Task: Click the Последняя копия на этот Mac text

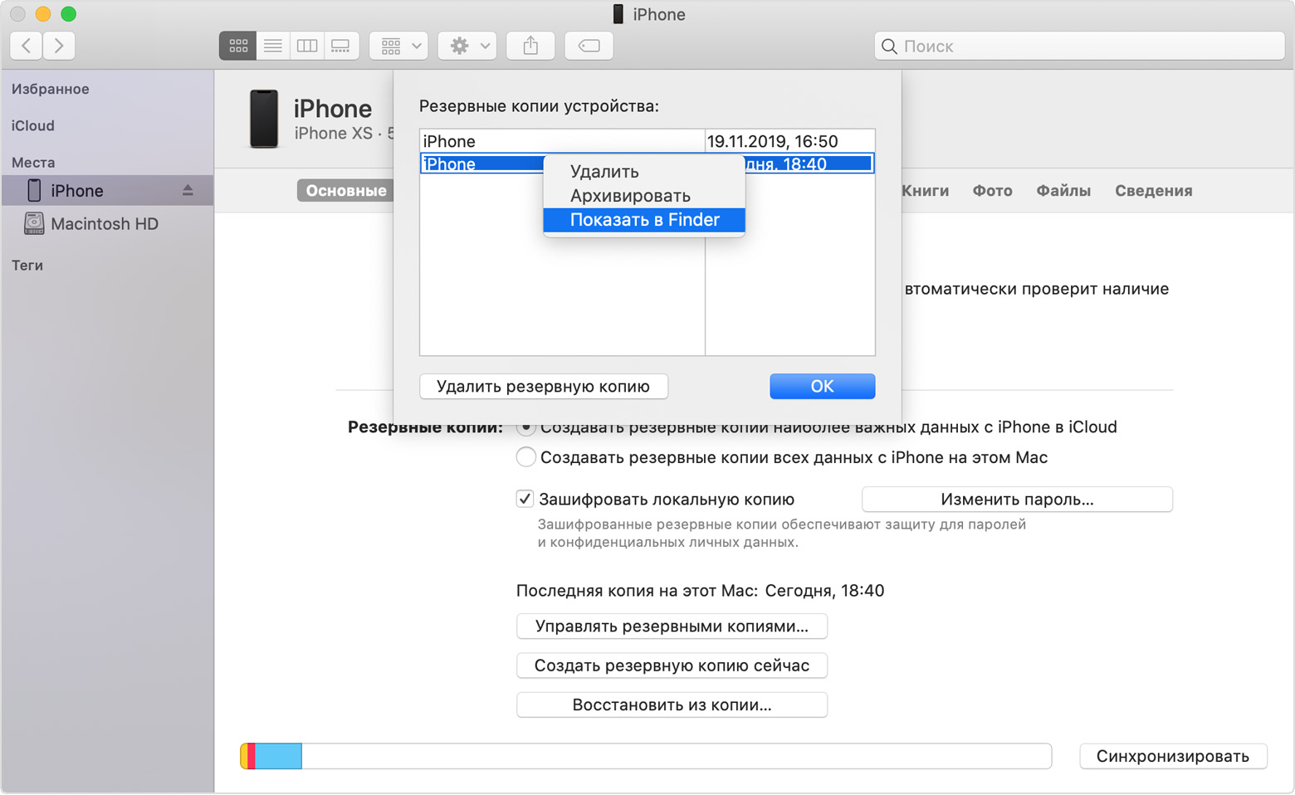Action: click(x=637, y=591)
